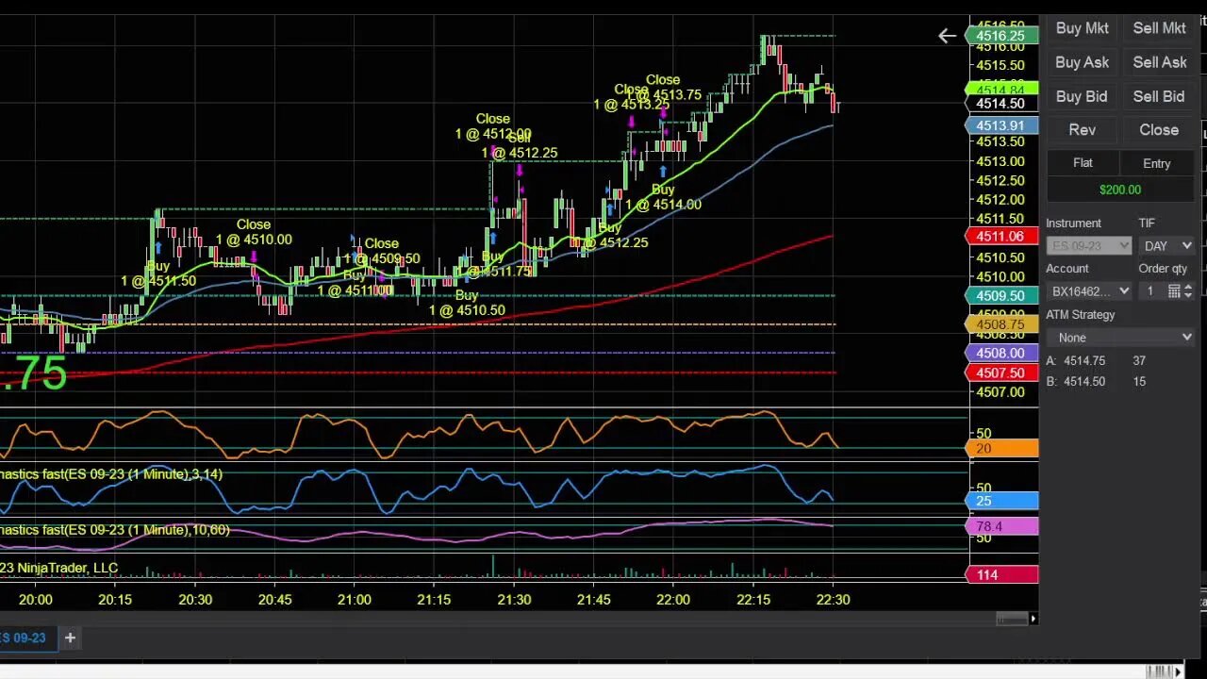Click the blue 4513.91 price marker
Viewport: 1207px width, 679px height.
[x=1003, y=125]
